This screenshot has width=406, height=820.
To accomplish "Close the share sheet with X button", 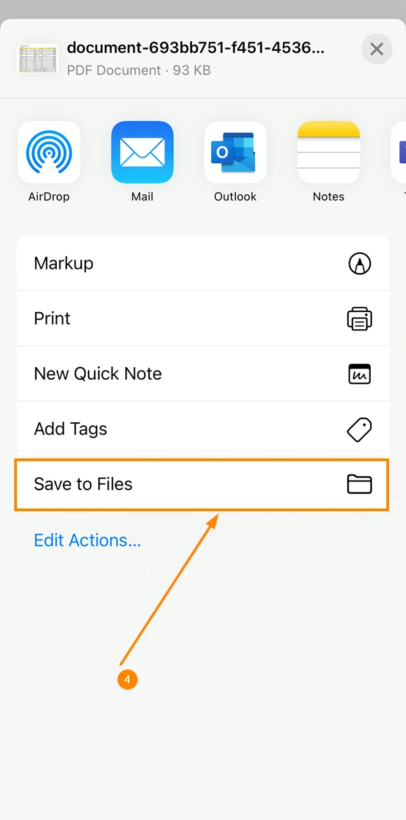I will point(377,49).
